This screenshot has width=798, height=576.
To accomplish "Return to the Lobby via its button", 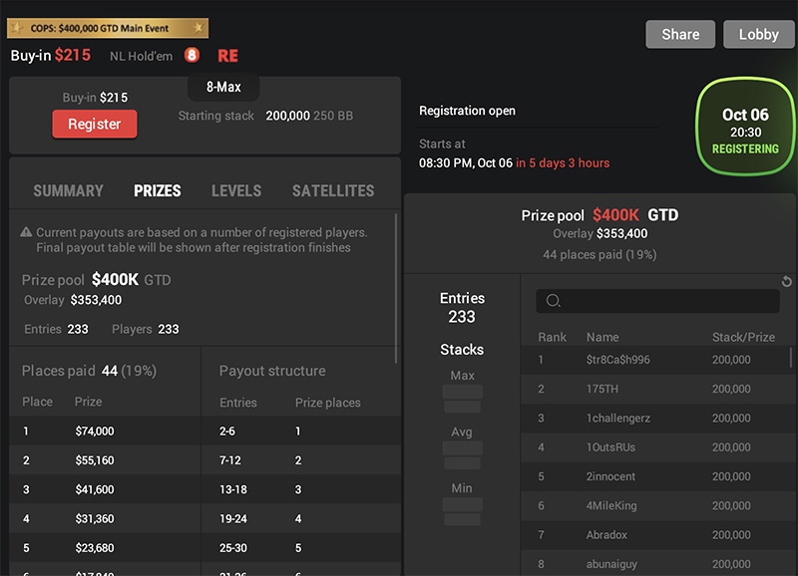I will point(758,34).
